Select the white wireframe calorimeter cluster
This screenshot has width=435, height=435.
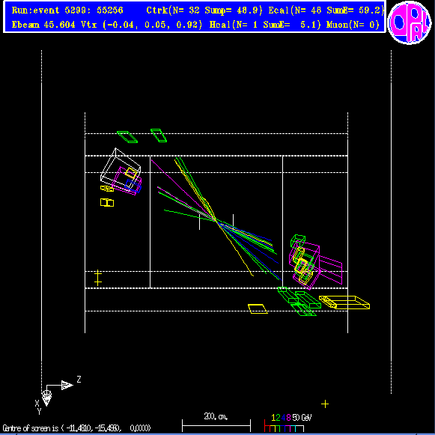(121, 168)
